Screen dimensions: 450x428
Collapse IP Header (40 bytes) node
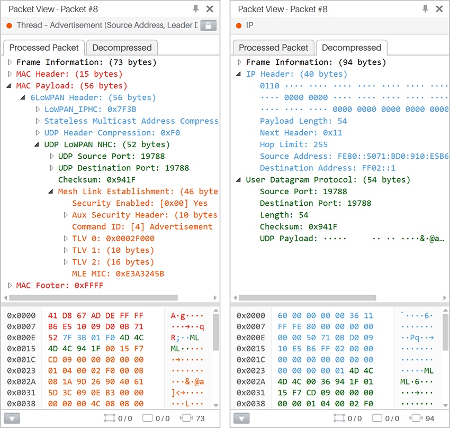238,74
